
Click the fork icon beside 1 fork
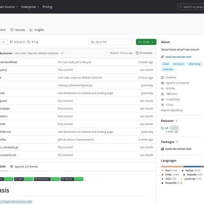(162, 105)
